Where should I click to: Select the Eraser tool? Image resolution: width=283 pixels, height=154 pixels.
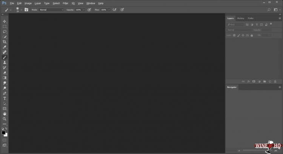pos(5,73)
